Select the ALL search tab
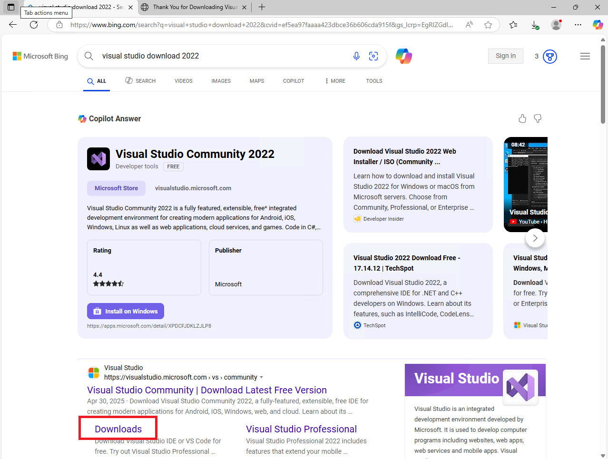 point(97,81)
